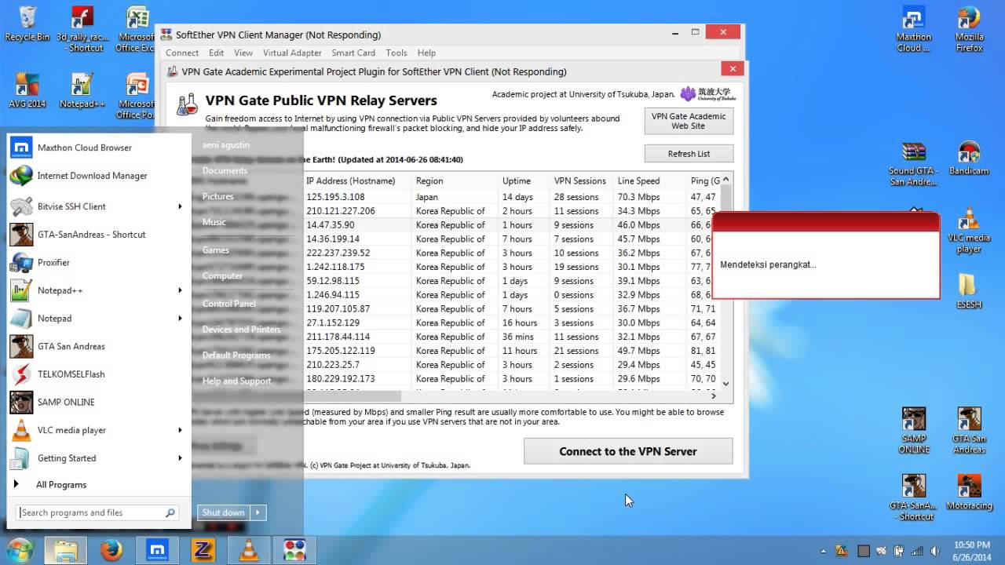Open ESESH folder on desktop
Image resolution: width=1005 pixels, height=565 pixels.
click(x=969, y=291)
